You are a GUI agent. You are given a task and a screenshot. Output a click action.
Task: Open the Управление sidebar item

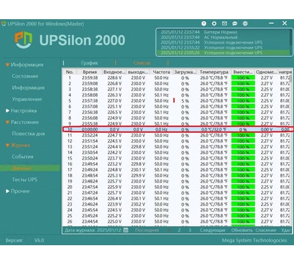27,99
